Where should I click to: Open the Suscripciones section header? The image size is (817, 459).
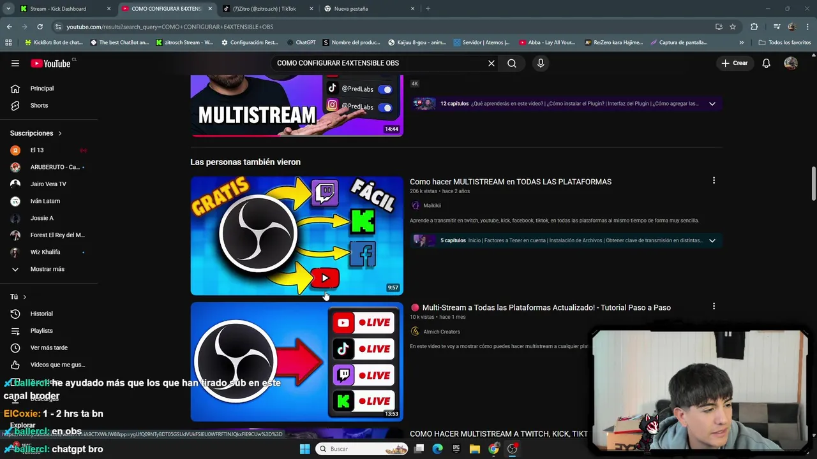pos(36,133)
